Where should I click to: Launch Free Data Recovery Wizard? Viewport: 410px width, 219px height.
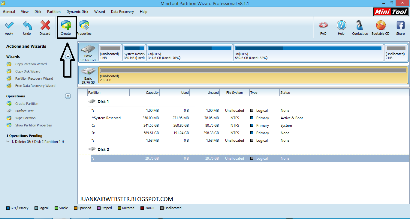point(35,86)
